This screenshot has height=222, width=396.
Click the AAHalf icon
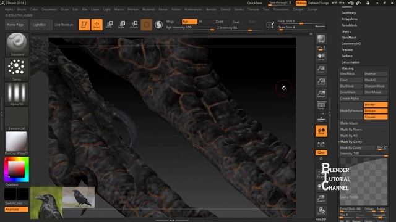pyautogui.click(x=321, y=94)
